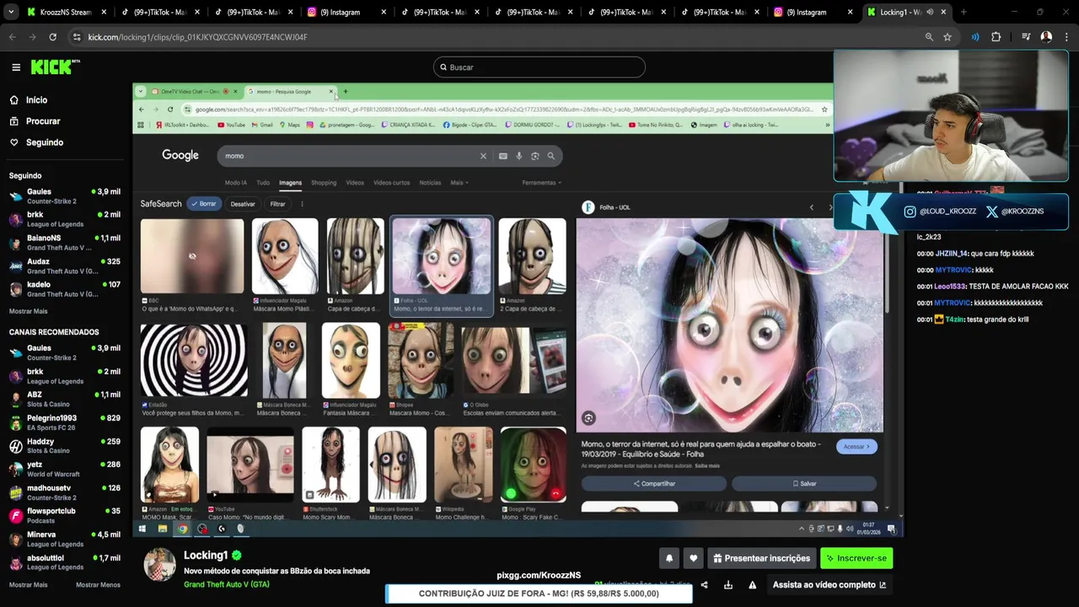Open the Seguindo following page
Screen dimensions: 1079x607
click(x=44, y=142)
